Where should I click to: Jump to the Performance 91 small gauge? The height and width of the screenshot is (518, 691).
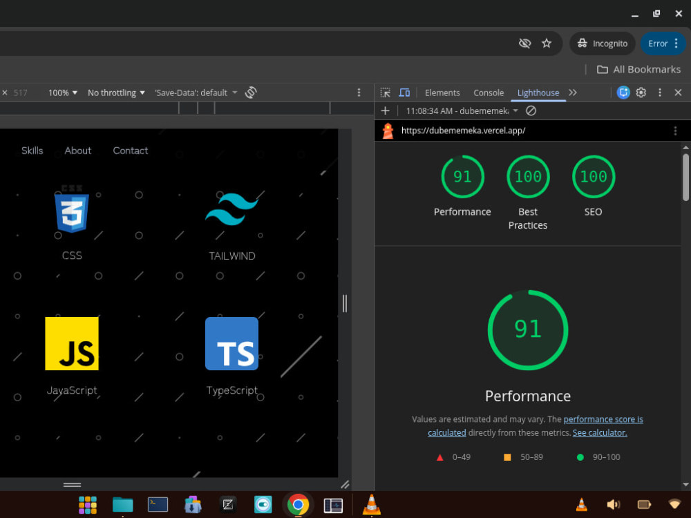(462, 177)
